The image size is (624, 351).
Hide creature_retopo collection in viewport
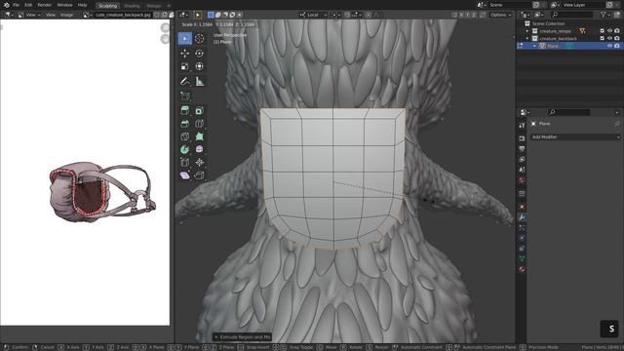609,31
